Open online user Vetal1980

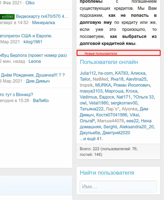point(99,103)
